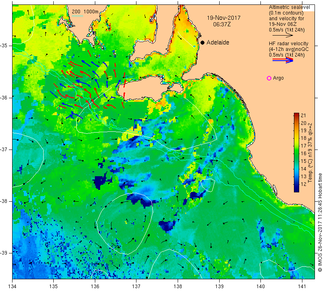Click the longitude label 137
Screen dimensions: 323x291
point(136,286)
